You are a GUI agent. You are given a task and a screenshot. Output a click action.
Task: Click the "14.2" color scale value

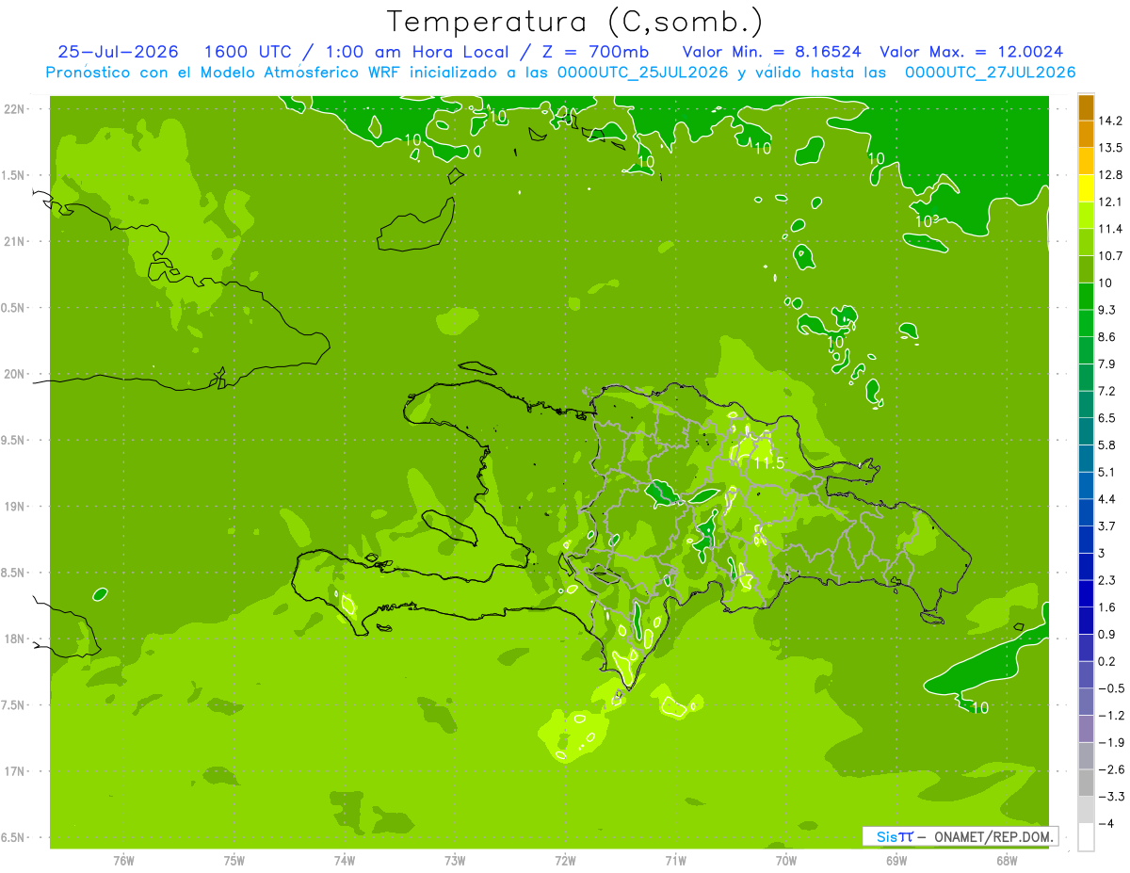[1111, 121]
